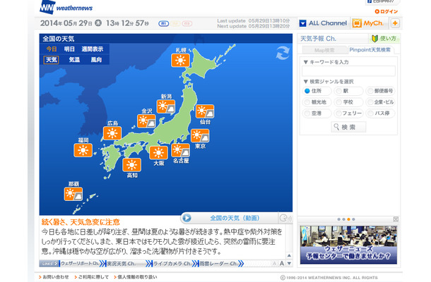431x282 pixels.
Task: Click the Sendai weather icon
Action: click(205, 111)
